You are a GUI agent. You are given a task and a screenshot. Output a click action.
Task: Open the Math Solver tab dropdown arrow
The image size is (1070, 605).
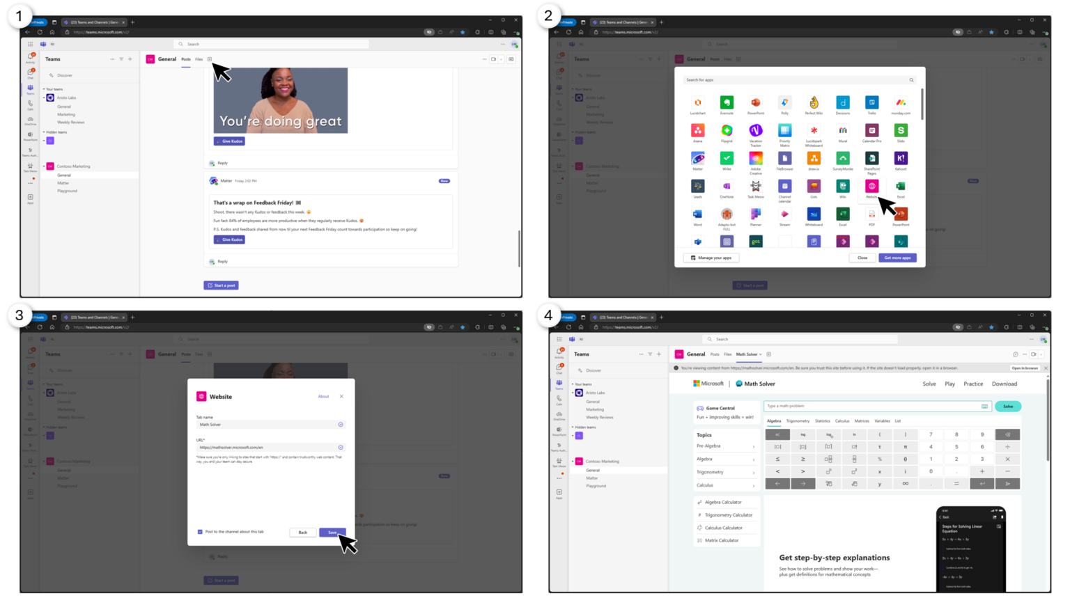click(761, 354)
